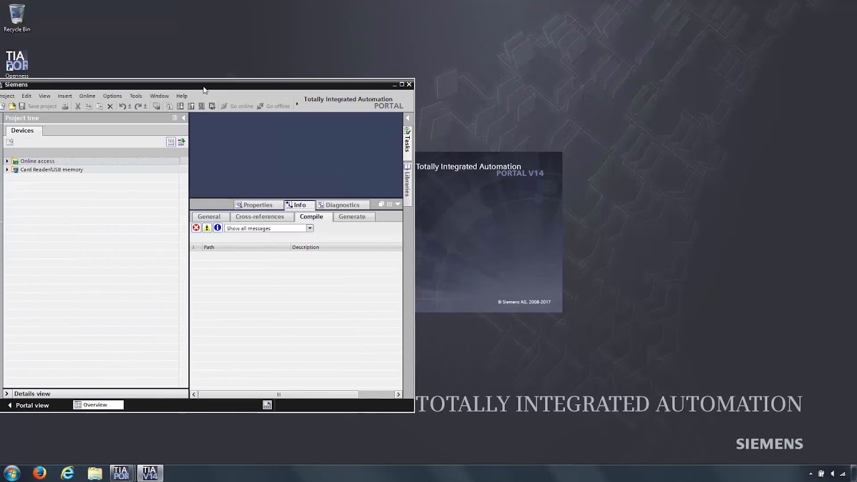Toggle the blue information messages filter
This screenshot has width=857, height=482.
click(218, 228)
